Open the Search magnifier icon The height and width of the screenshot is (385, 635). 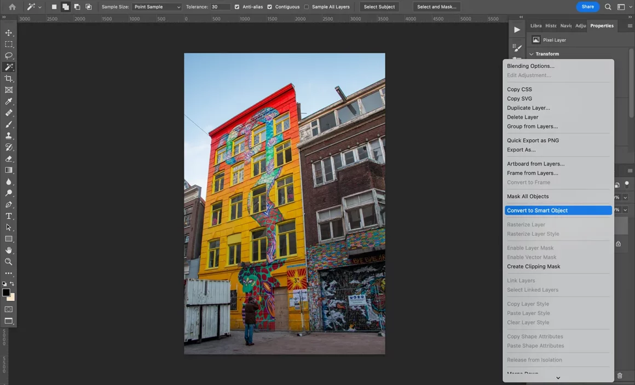pyautogui.click(x=608, y=7)
